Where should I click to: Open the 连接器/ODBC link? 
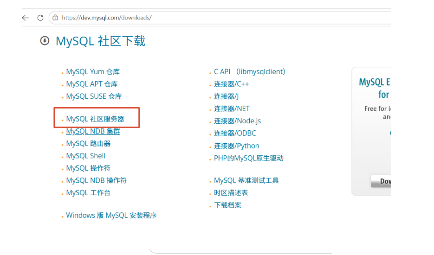coord(235,133)
